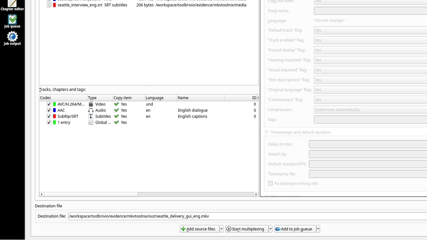This screenshot has height=240, width=427.
Task: Open the Chapter editor tool
Action: click(x=12, y=5)
